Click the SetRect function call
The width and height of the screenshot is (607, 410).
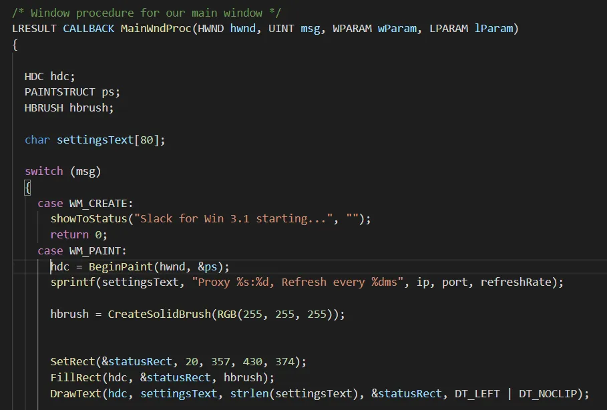(73, 361)
